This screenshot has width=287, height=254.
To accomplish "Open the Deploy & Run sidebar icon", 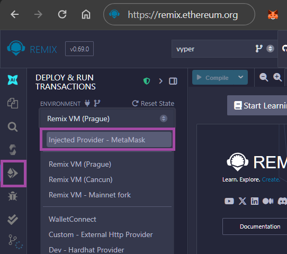I will point(13,173).
